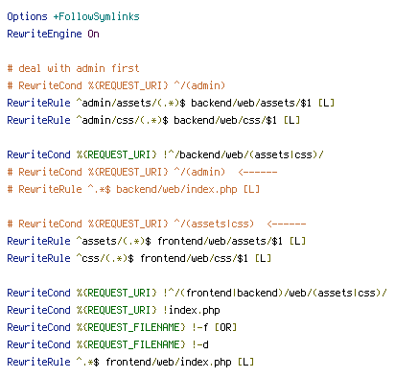Click 'frontend/web/assets/$1' rewrite target
Viewport: 395px width, 378px height.
220,241
